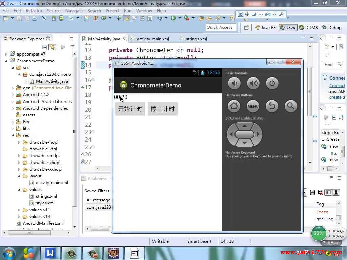Expand the appcompat_v7 project

click(6, 54)
